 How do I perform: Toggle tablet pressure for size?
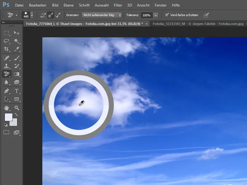(x=206, y=15)
